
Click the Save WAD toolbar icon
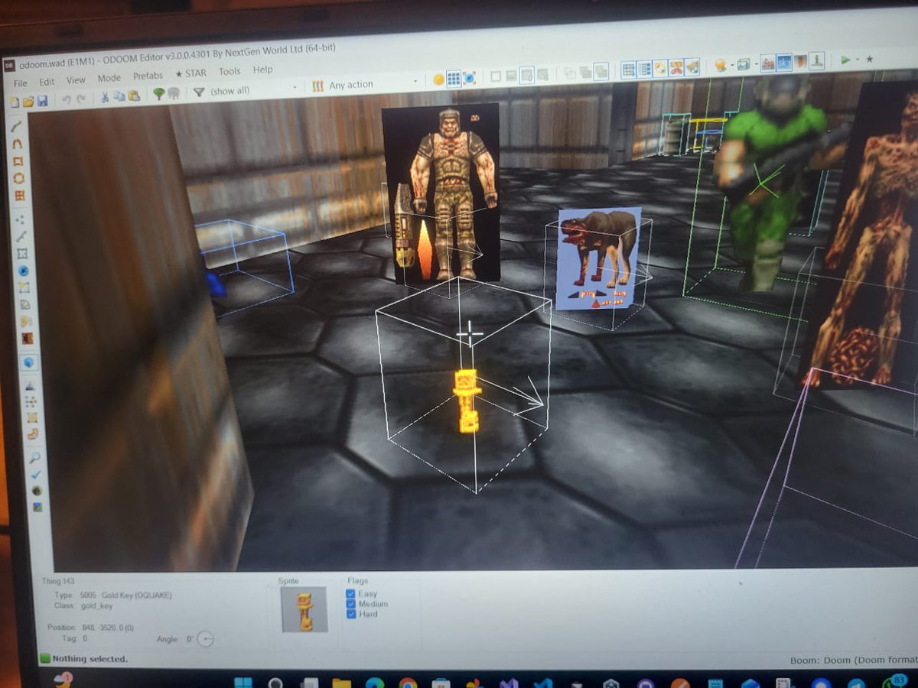(42, 102)
